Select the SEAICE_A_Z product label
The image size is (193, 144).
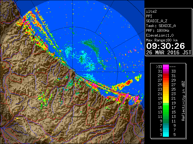[x=157, y=21]
